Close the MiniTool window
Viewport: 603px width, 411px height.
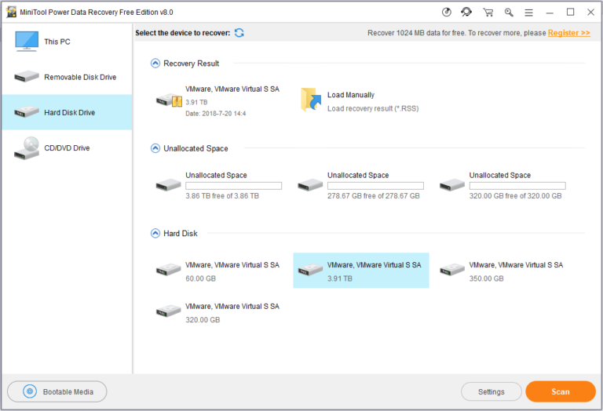tap(591, 13)
